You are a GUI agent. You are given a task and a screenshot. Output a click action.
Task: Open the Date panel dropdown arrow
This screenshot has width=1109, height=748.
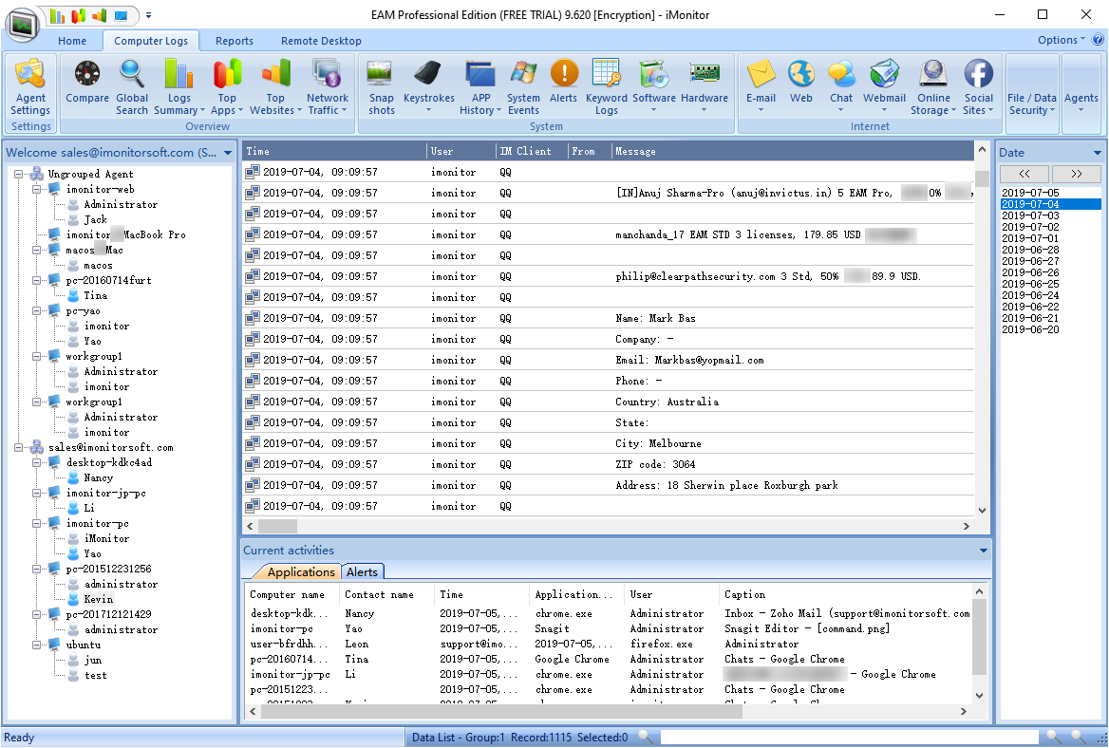pyautogui.click(x=1097, y=153)
